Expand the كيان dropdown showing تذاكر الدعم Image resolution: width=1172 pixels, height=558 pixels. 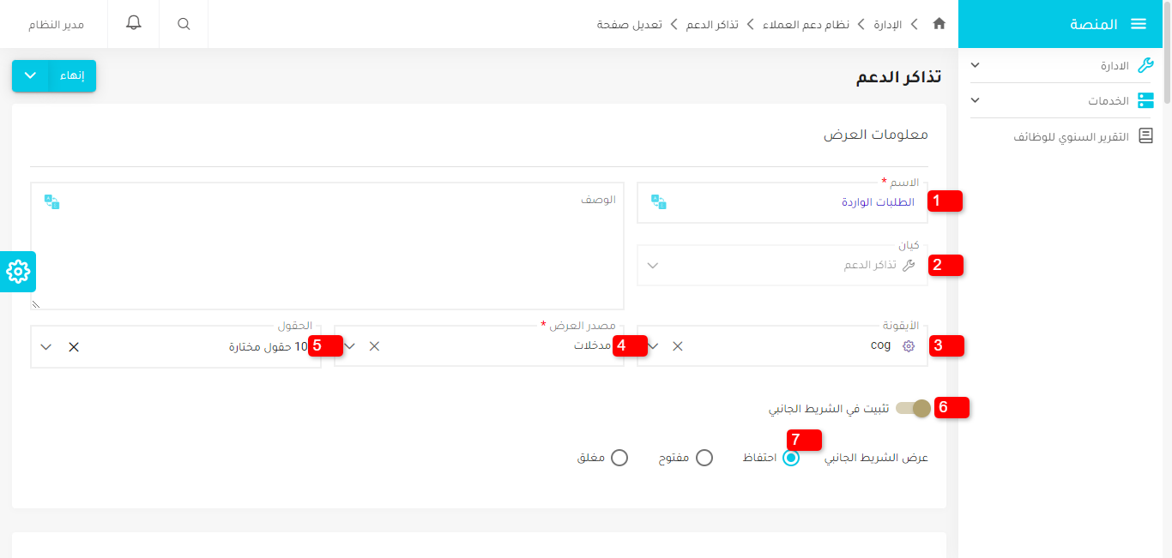[x=652, y=265]
